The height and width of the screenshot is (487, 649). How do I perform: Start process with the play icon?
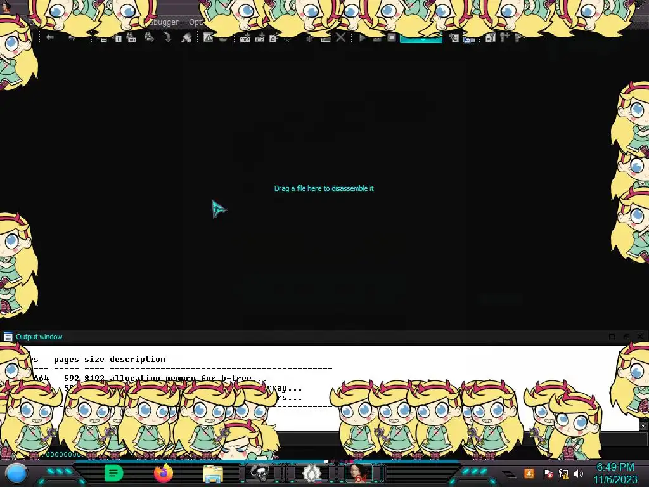(363, 38)
